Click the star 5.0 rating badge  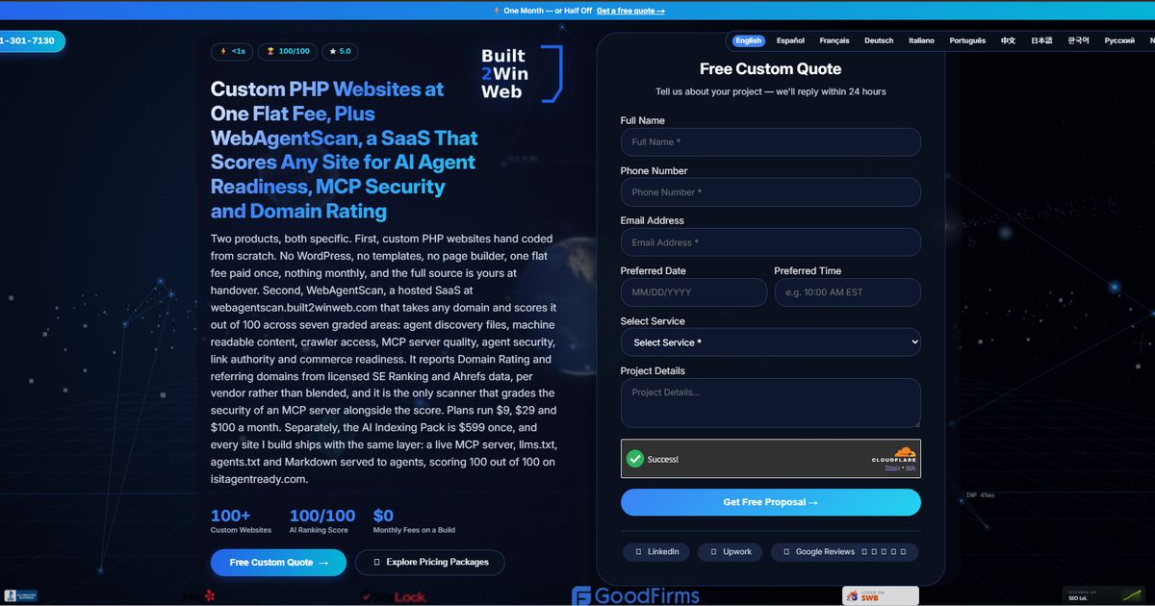coord(341,51)
